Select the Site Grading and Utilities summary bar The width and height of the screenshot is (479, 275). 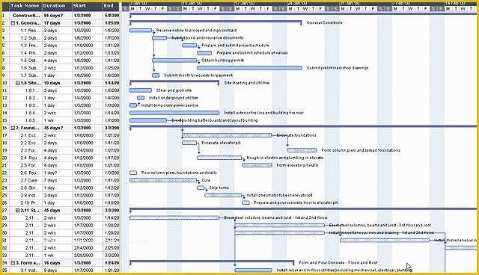point(174,82)
